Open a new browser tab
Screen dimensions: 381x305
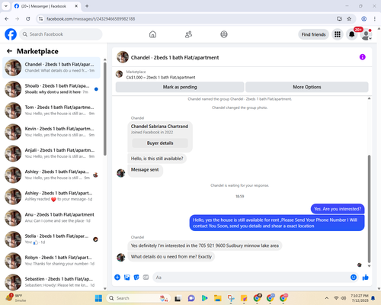pos(87,6)
